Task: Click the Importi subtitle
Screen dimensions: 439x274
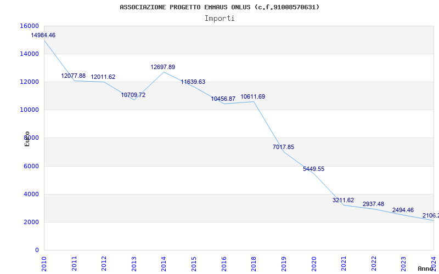Action: (219, 19)
